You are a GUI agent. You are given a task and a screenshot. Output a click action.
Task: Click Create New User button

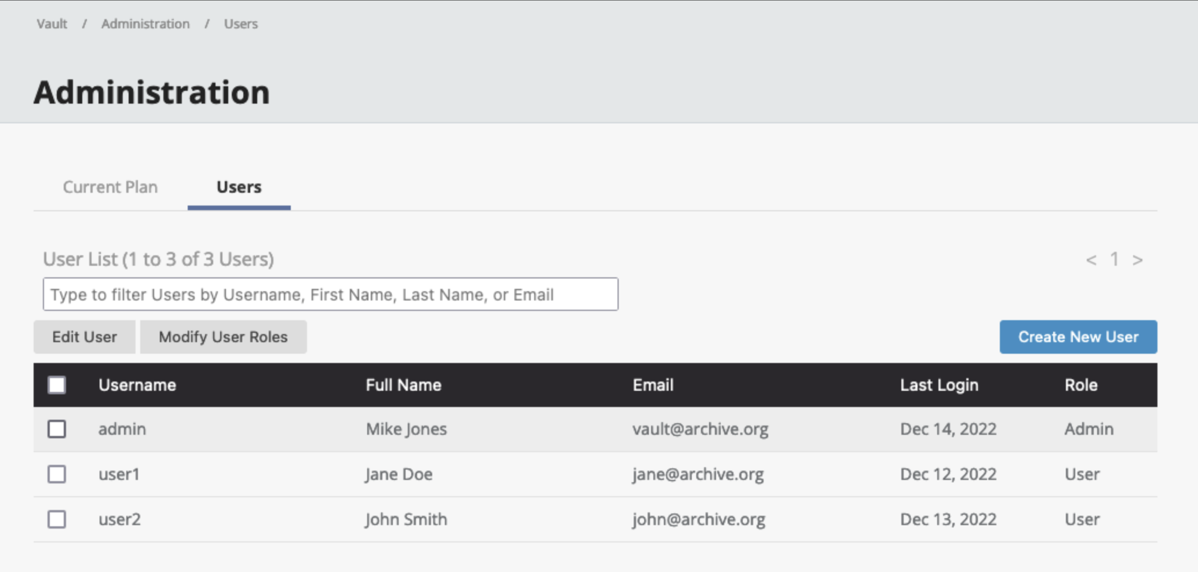[1078, 337]
